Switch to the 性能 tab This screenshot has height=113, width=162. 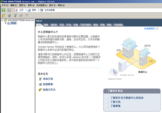pos(76,25)
